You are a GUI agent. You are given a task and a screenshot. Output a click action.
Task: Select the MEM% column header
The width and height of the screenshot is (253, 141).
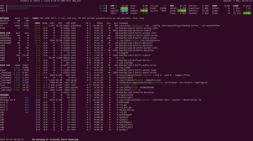(45, 23)
